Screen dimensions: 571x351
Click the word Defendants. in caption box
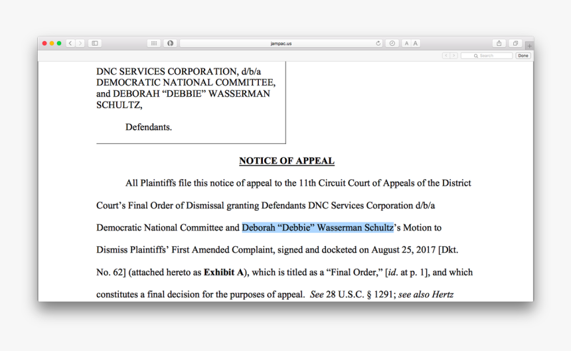coord(149,127)
